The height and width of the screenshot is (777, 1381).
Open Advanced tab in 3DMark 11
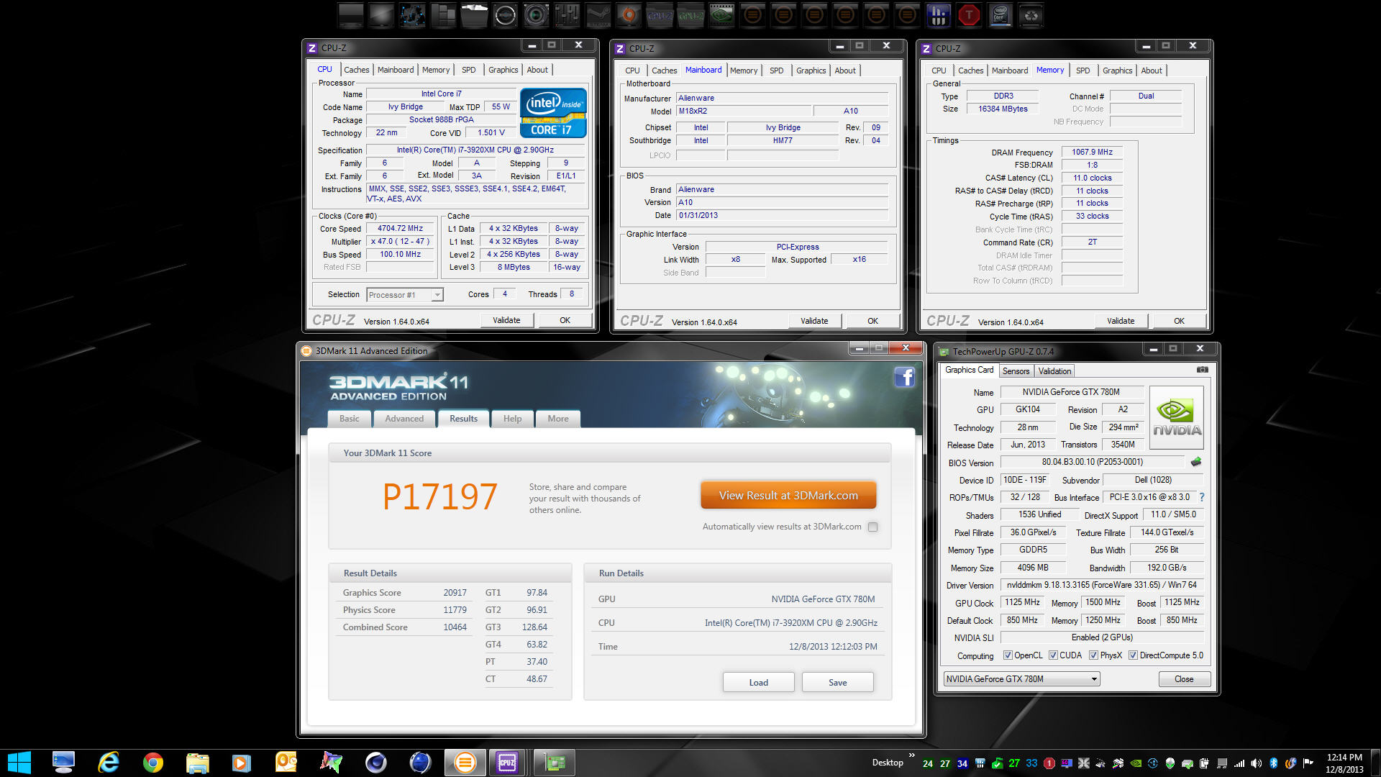404,419
